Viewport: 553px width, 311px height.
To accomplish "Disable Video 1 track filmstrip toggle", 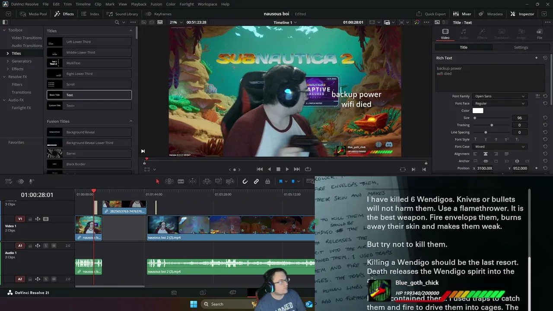I will click(x=46, y=219).
